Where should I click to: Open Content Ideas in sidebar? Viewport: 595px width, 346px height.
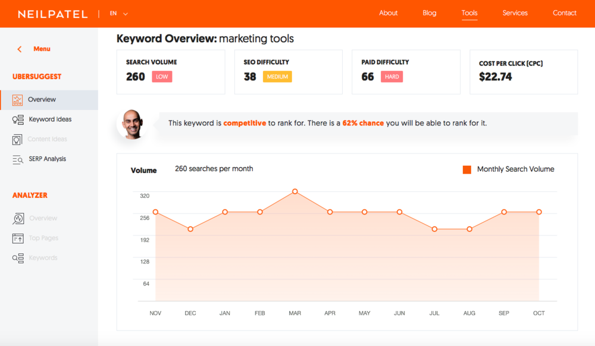[47, 139]
